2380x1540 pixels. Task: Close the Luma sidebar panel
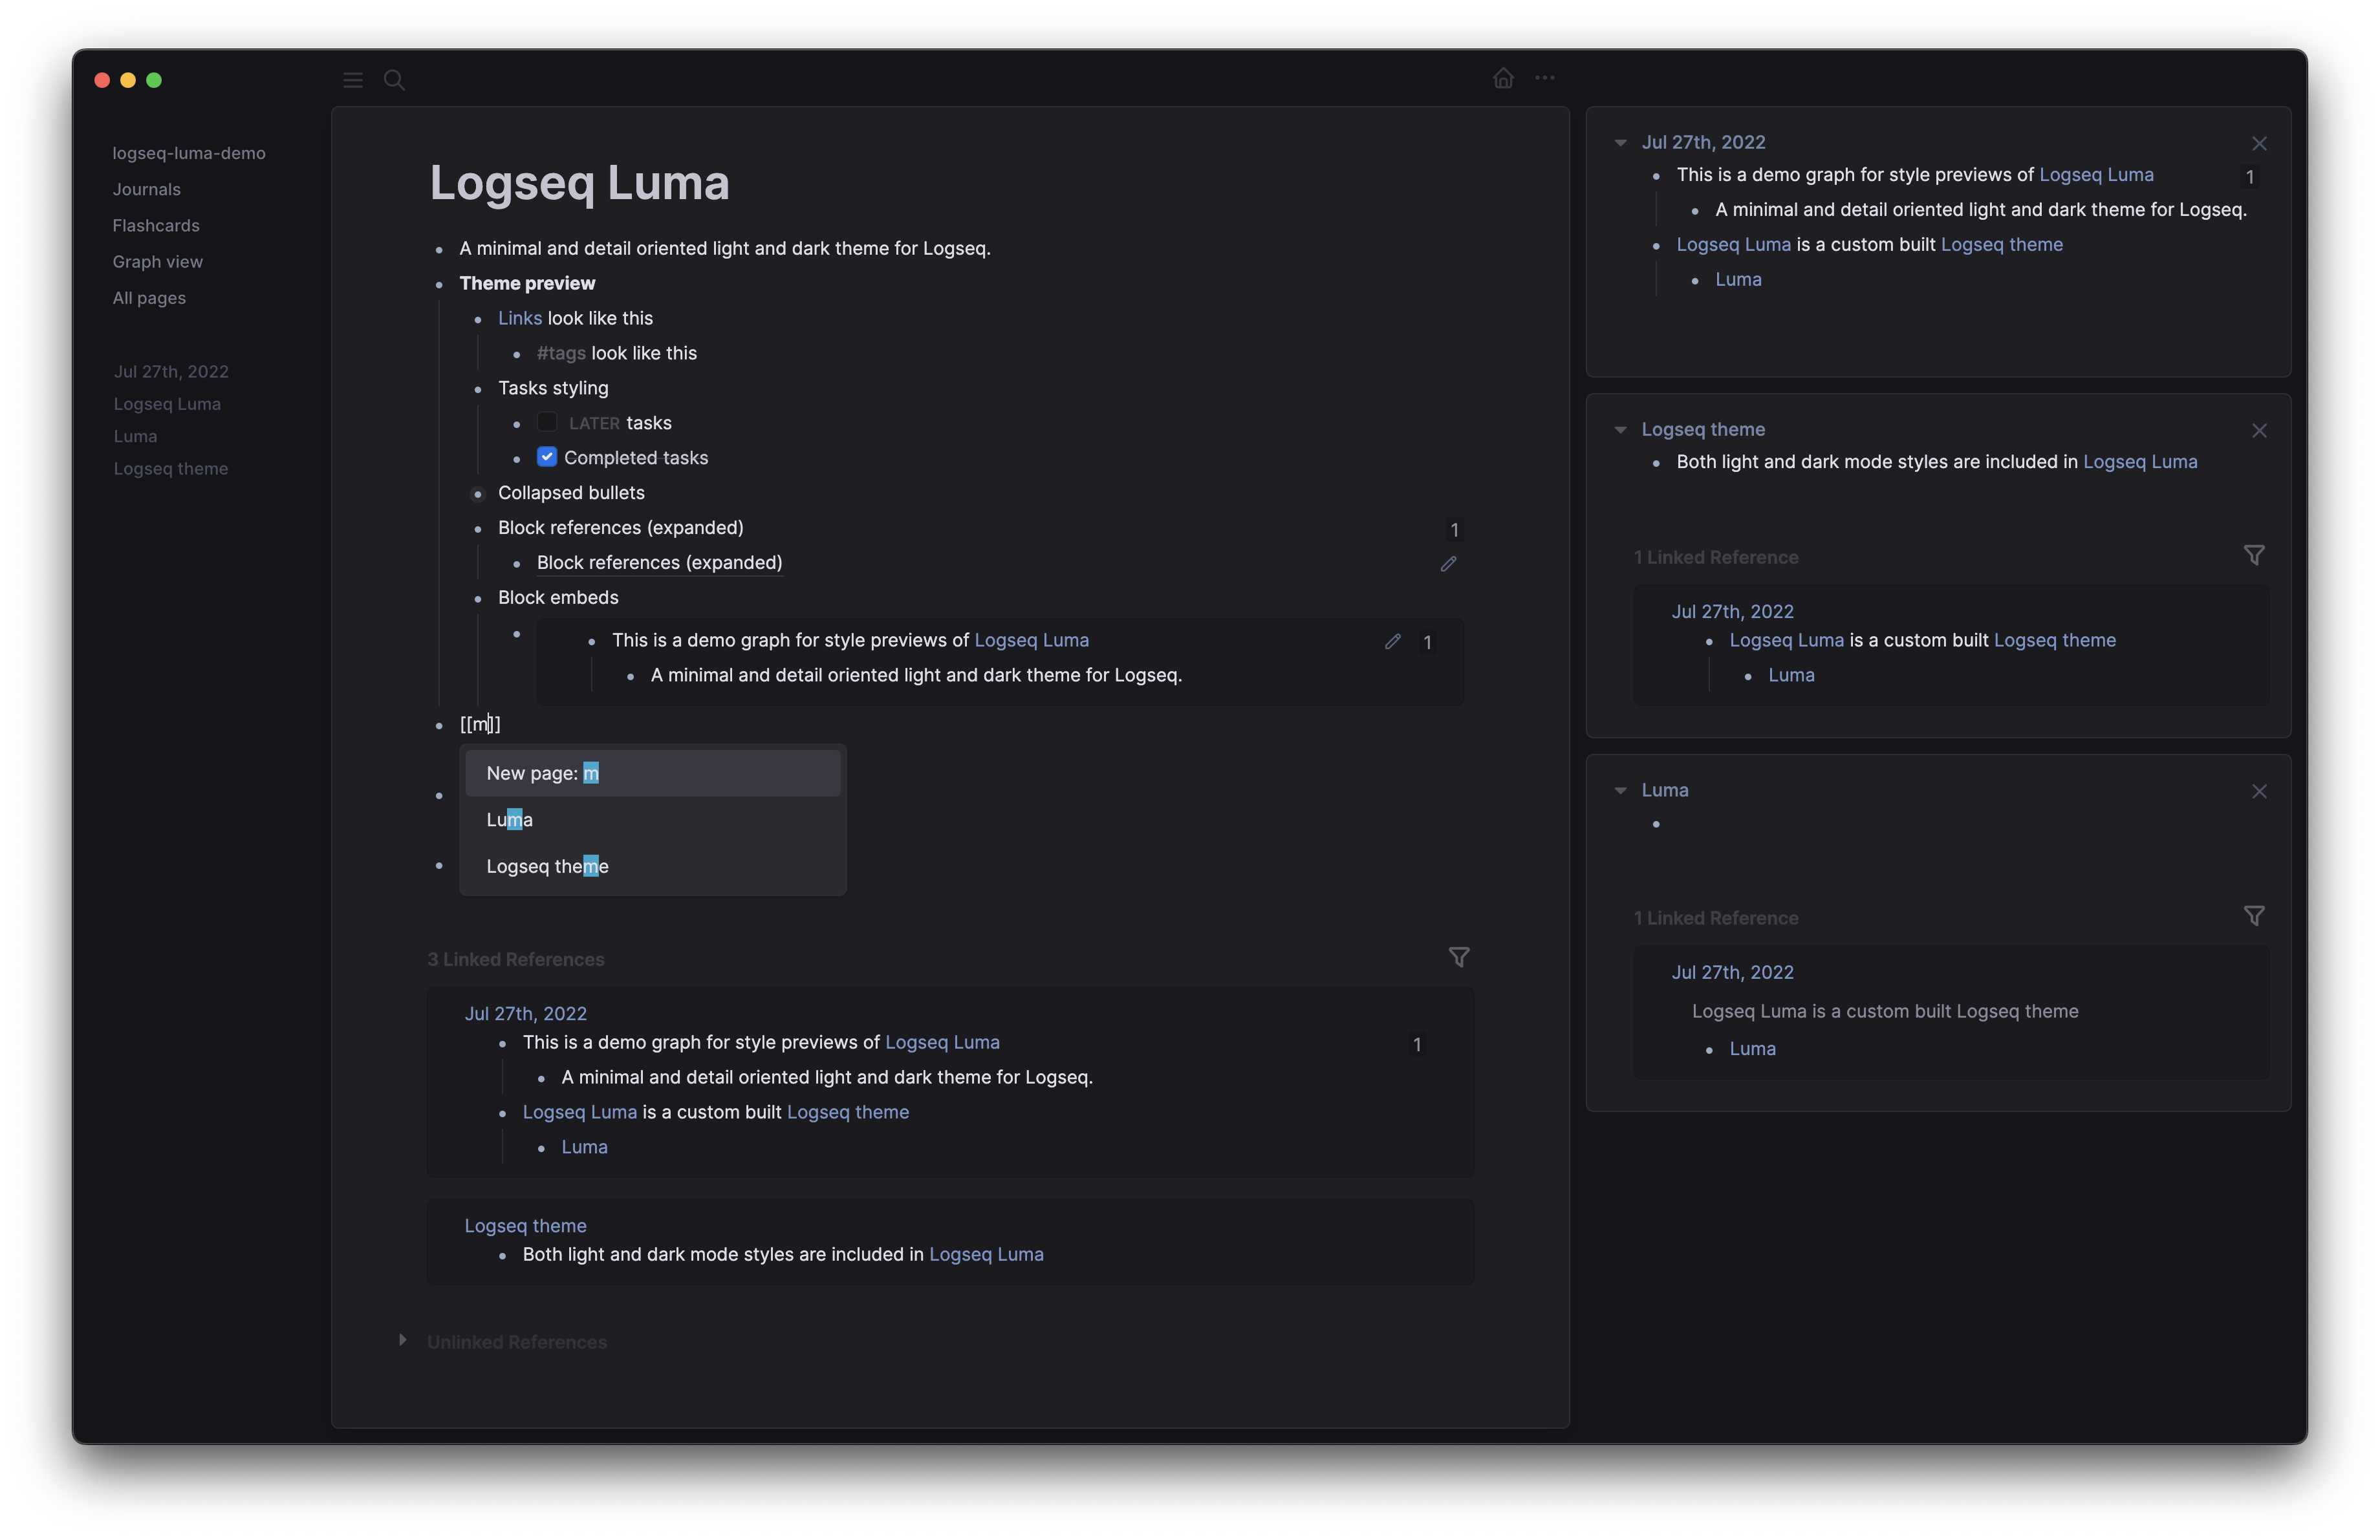pos(2259,791)
